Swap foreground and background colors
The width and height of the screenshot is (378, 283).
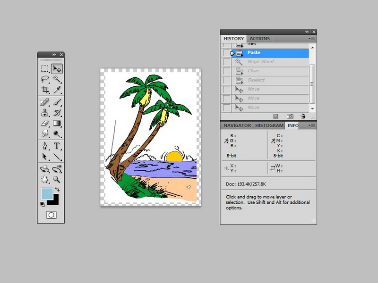57,189
